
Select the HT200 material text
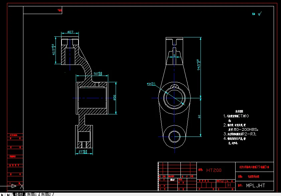214,170
